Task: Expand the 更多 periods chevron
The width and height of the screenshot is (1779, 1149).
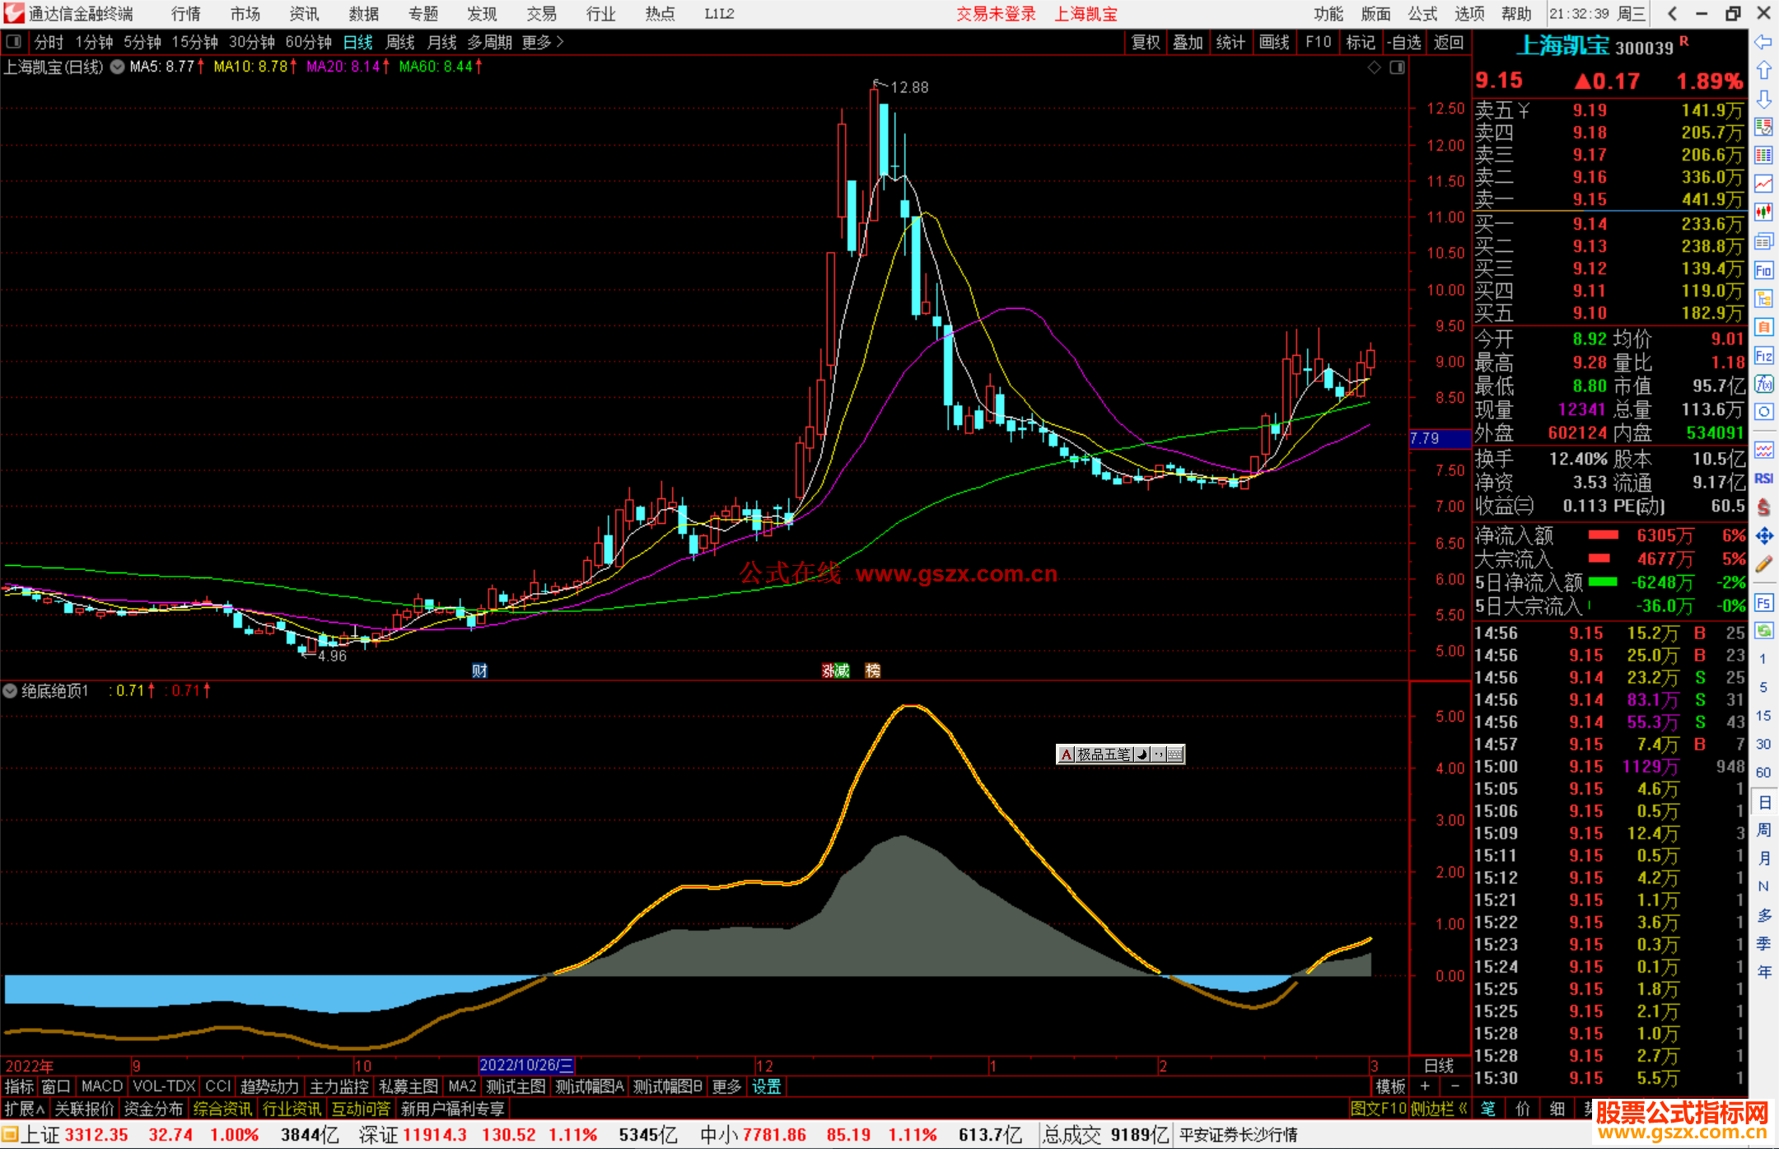Action: [561, 42]
